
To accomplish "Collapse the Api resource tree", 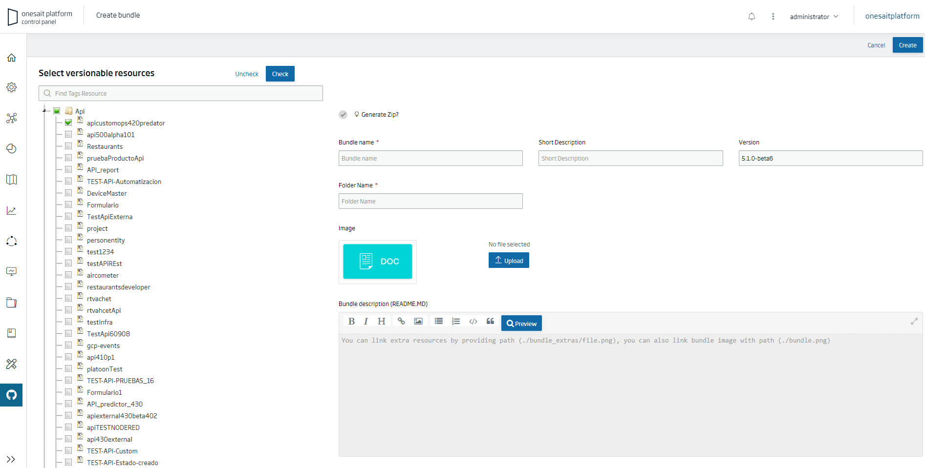I will pyautogui.click(x=44, y=111).
